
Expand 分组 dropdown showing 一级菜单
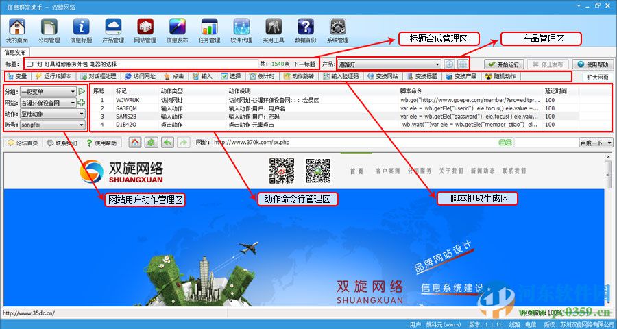(73, 92)
